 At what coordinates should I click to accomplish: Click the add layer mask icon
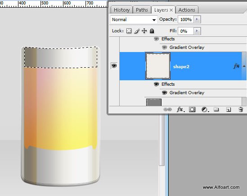(x=192, y=109)
